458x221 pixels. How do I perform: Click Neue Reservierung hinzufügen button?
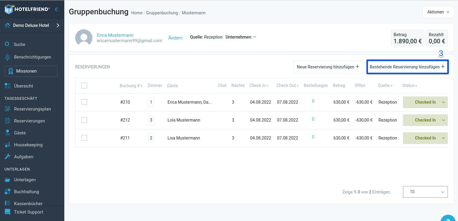click(x=328, y=67)
